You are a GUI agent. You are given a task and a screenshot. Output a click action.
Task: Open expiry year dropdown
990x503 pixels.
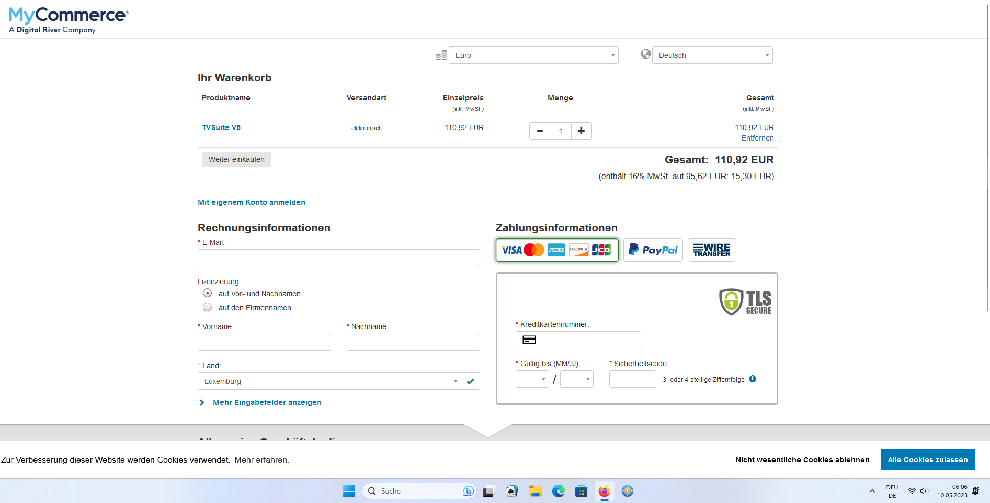pos(576,379)
